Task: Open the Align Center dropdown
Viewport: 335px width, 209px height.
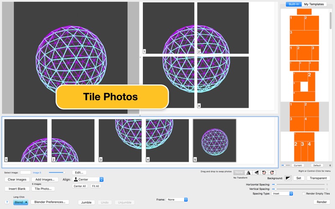Action: click(x=88, y=180)
